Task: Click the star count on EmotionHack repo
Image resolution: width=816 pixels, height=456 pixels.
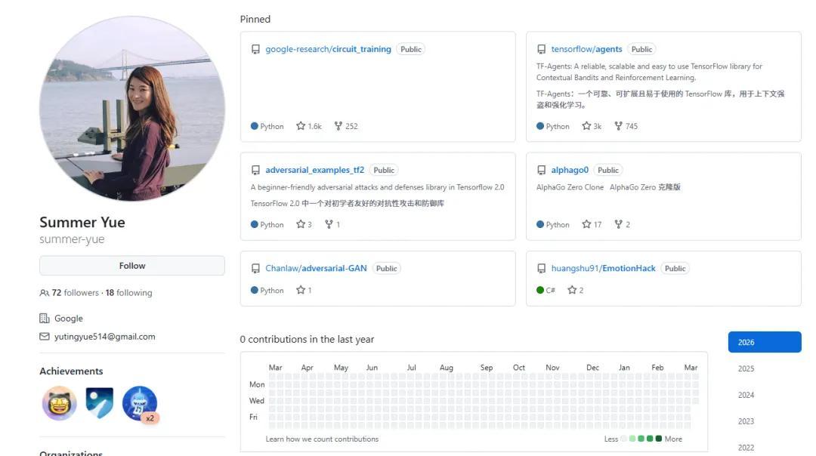Action: 576,290
